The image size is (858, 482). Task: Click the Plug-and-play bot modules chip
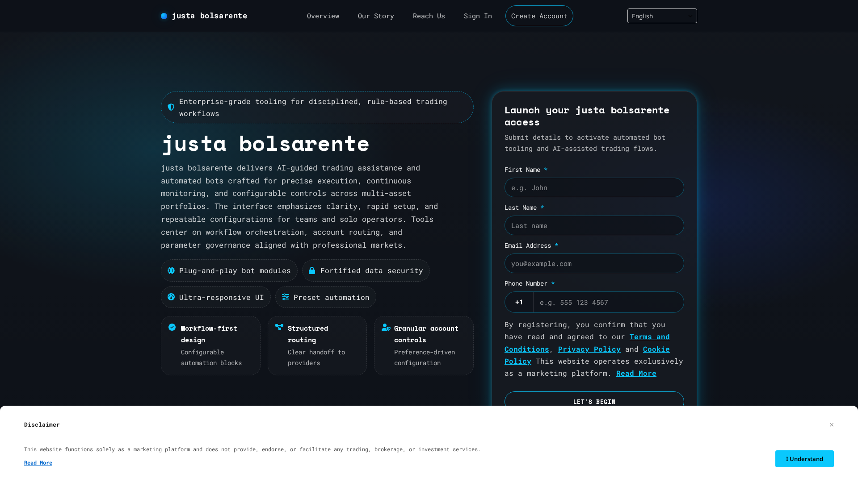pyautogui.click(x=229, y=270)
